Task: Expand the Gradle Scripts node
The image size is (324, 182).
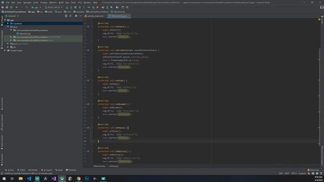Action: 5,51
